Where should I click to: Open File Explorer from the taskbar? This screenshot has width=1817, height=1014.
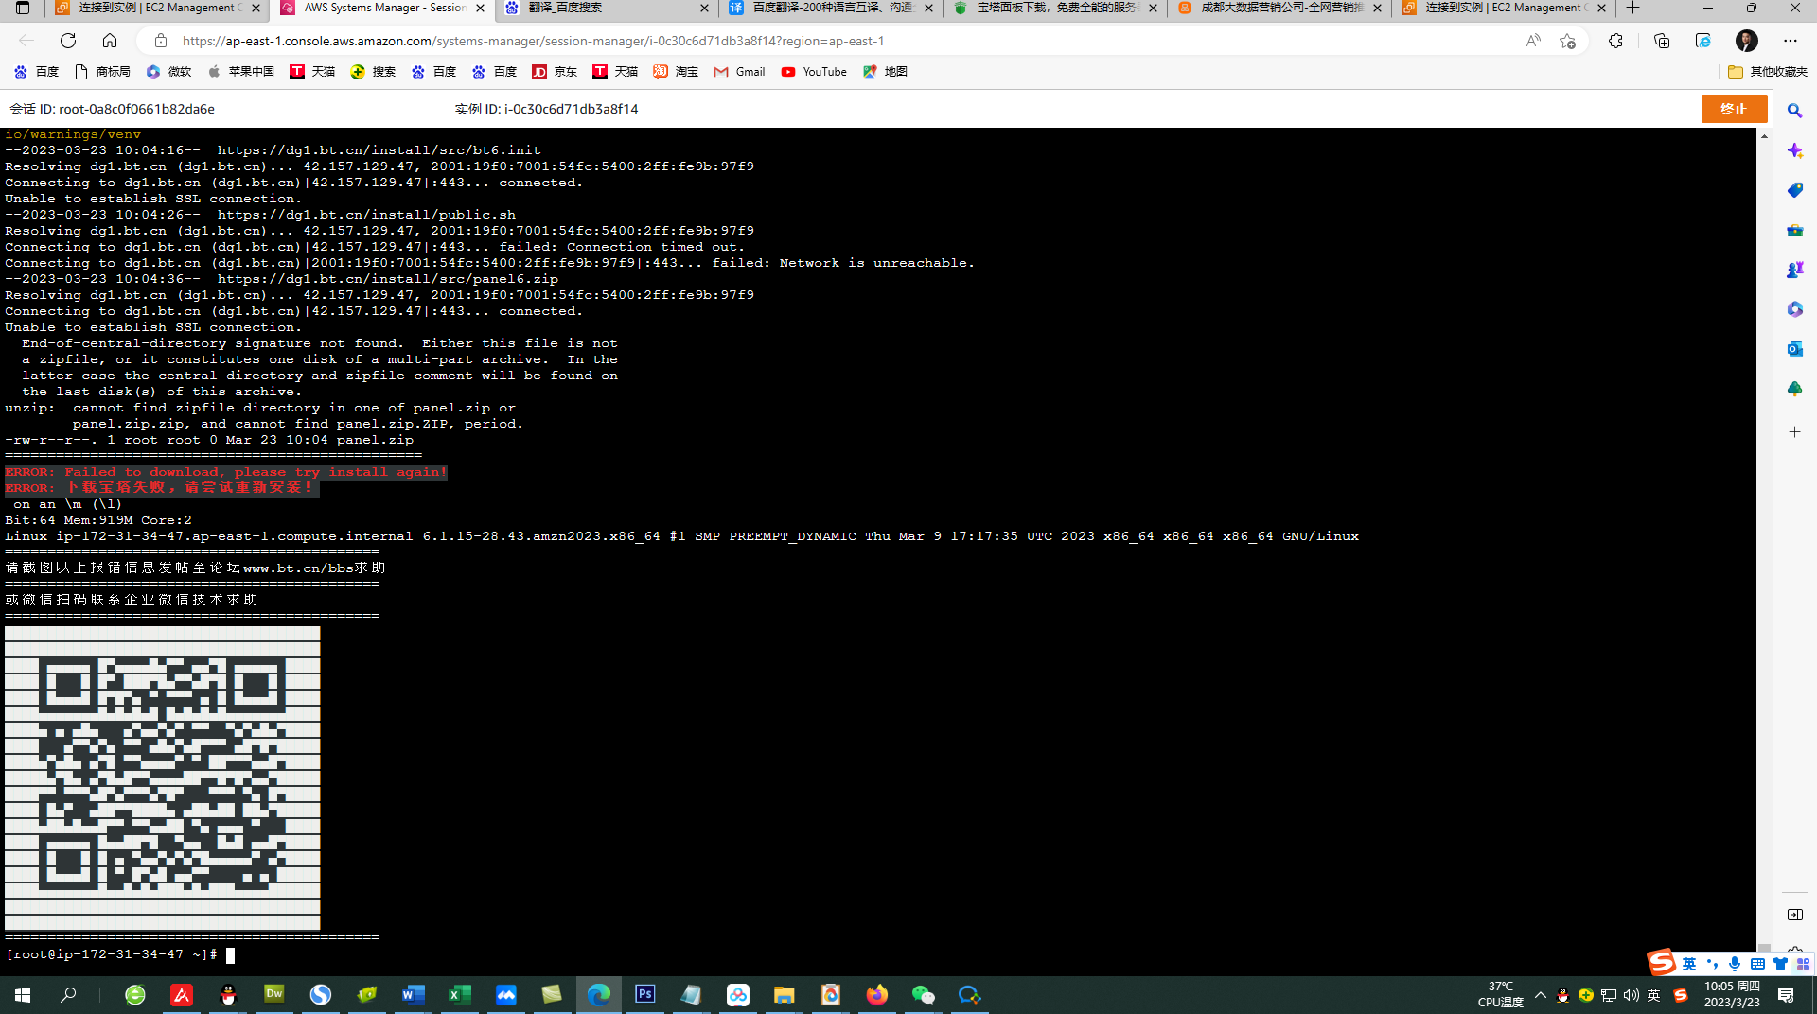pyautogui.click(x=785, y=995)
